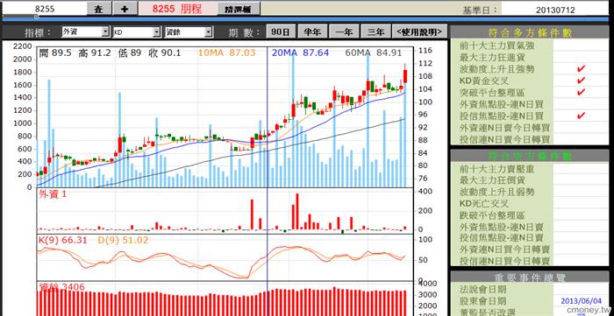Open the 外資 indicator dropdown
The height and width of the screenshot is (316, 614).
[x=85, y=32]
